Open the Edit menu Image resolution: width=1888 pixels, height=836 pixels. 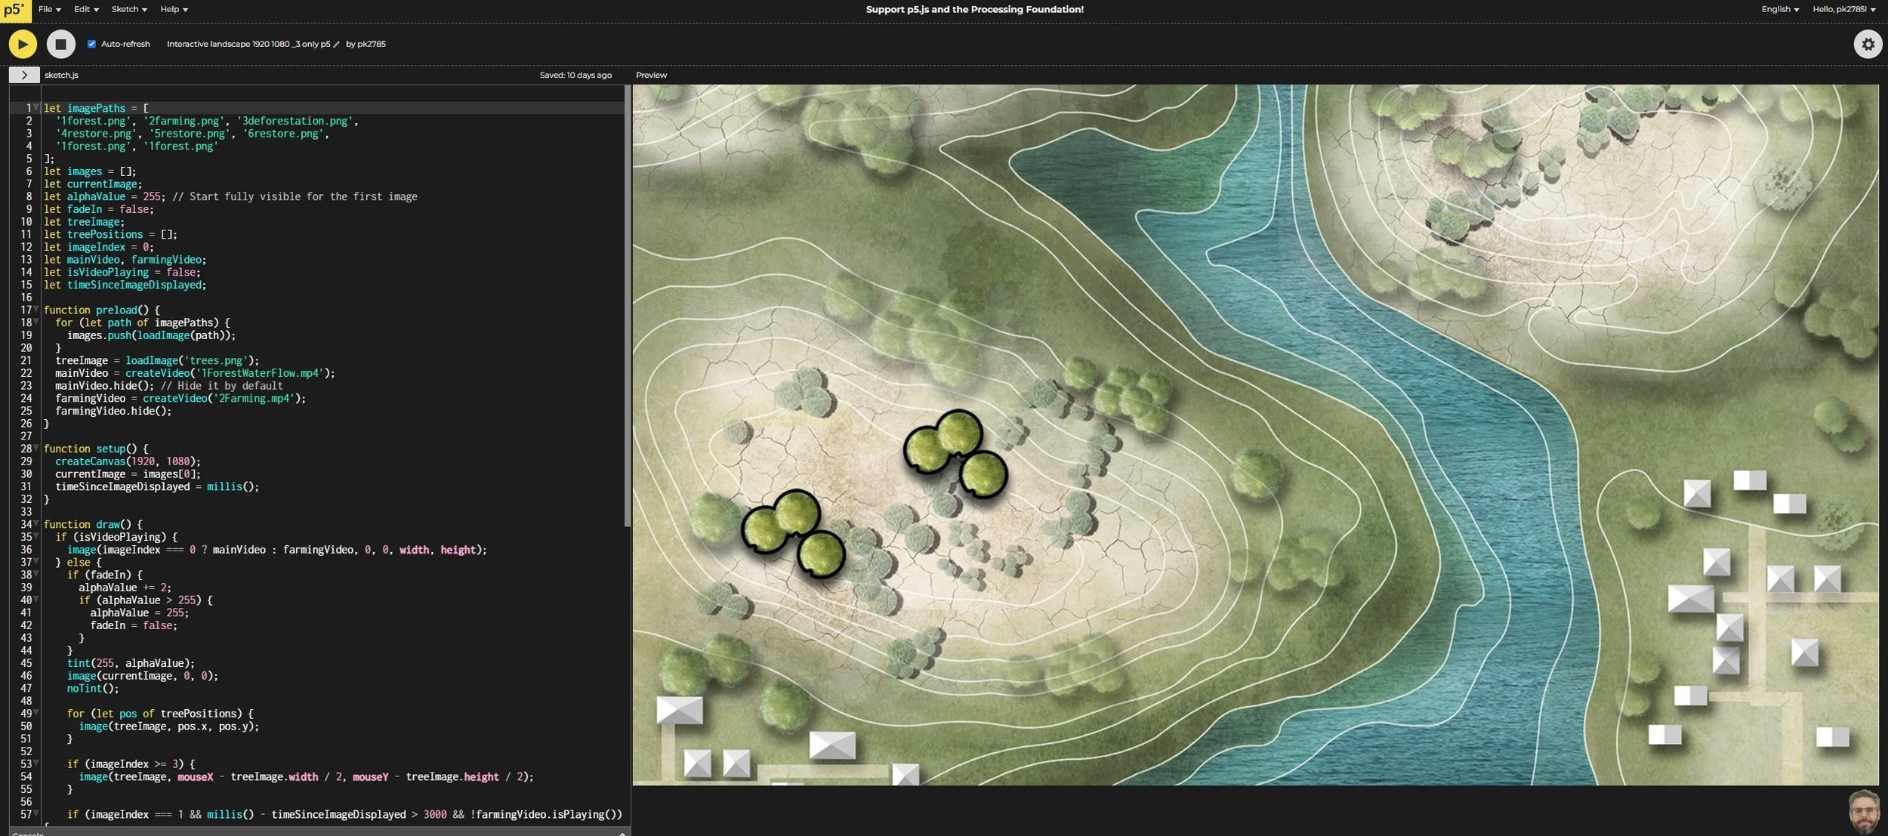tap(86, 9)
